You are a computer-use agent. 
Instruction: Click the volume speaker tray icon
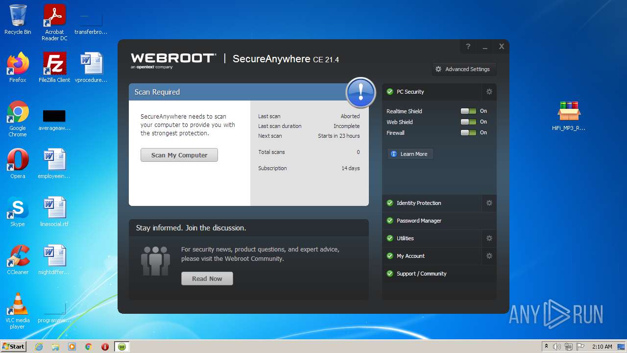click(x=557, y=347)
